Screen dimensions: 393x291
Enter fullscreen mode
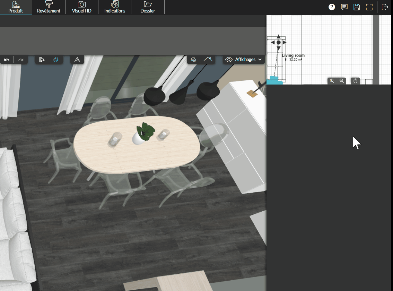369,7
